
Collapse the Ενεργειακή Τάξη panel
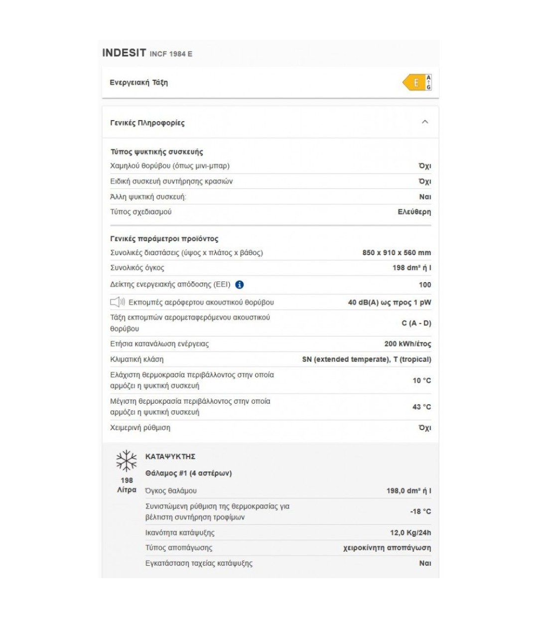139,82
